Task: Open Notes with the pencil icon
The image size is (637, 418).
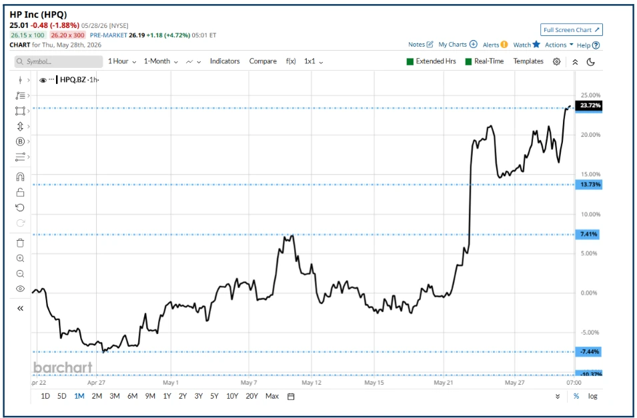Action: pyautogui.click(x=420, y=45)
